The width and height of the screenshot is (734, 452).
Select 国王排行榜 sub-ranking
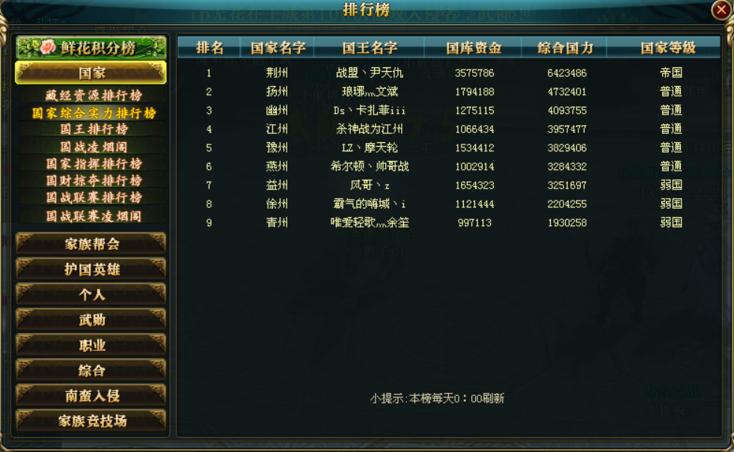94,129
